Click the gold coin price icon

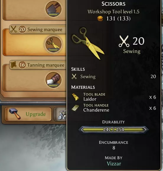coord(100,19)
